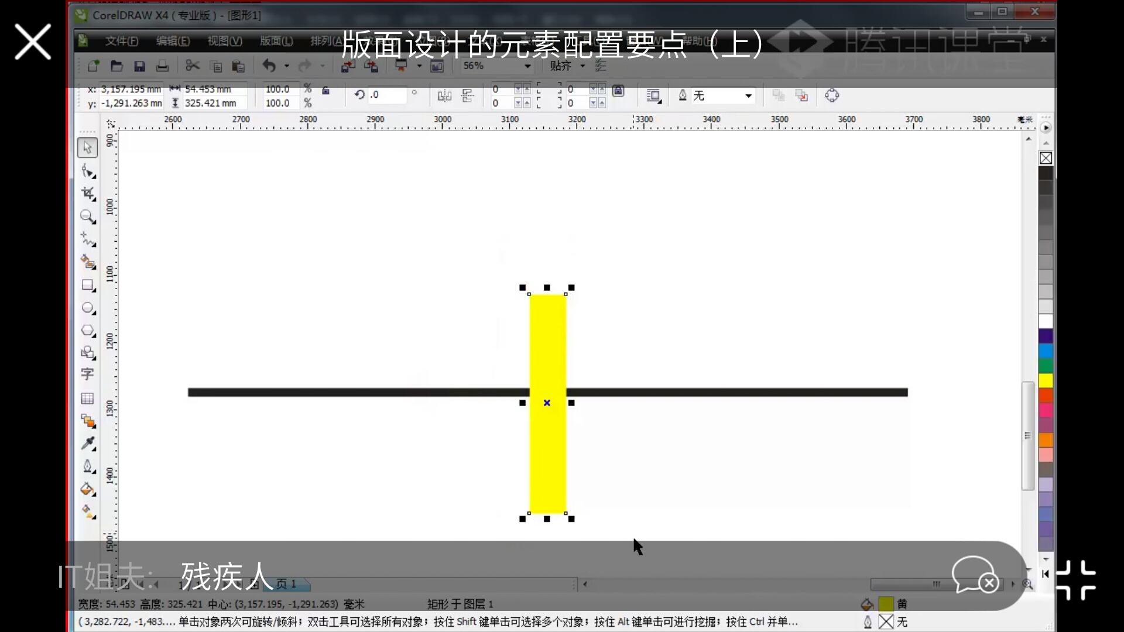The image size is (1124, 632).
Task: Switch to the 页 1 page tab
Action: tap(286, 584)
